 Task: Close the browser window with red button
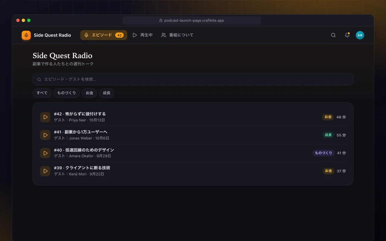point(18,20)
